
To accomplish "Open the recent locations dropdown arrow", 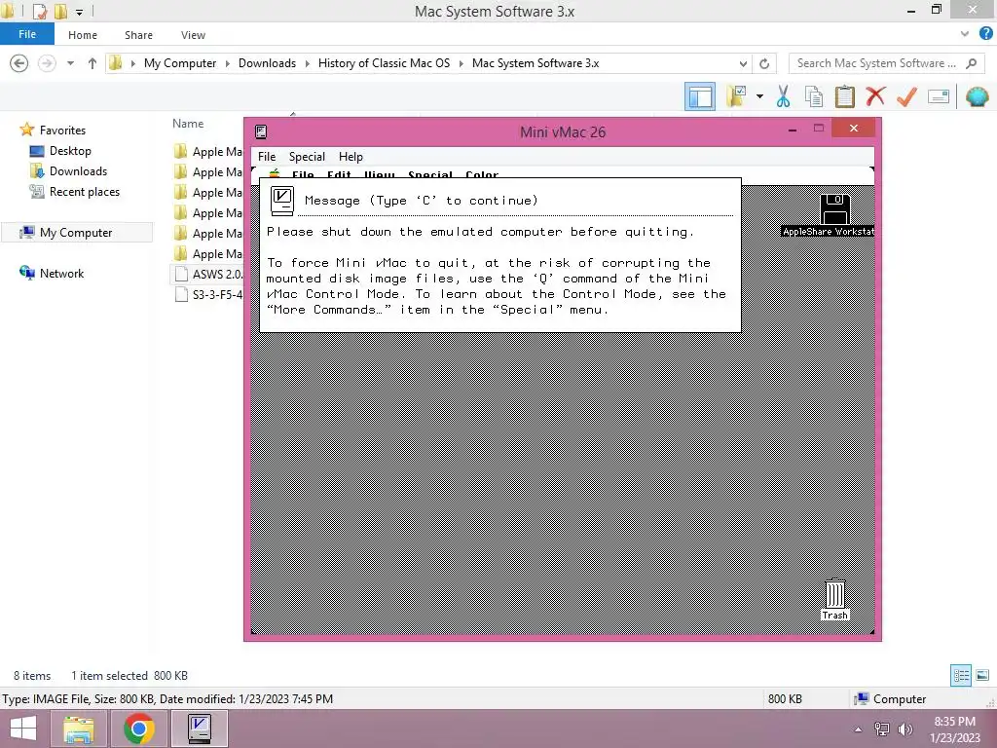I will (70, 63).
